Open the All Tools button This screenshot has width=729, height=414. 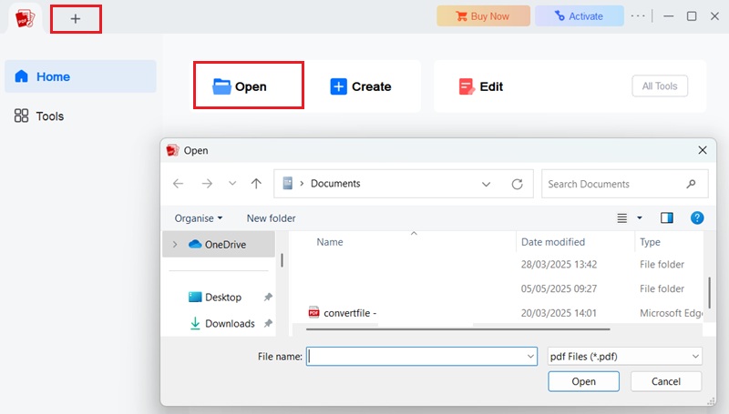click(660, 86)
